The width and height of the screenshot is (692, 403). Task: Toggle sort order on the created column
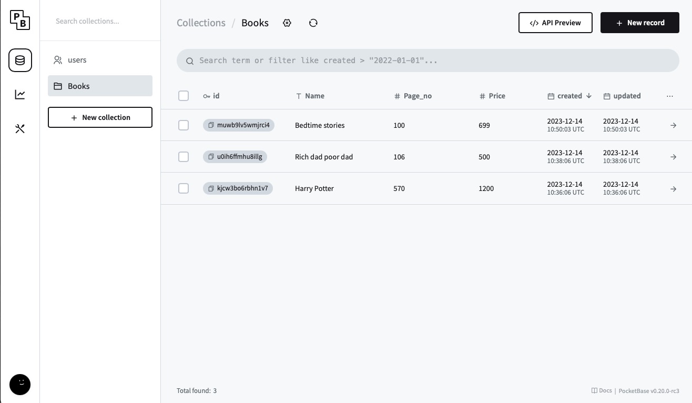(x=570, y=96)
